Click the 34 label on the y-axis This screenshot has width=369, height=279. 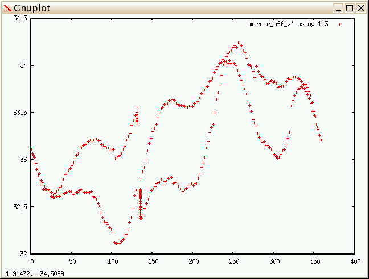pos(23,65)
